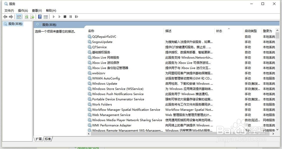Image resolution: width=282 pixels, height=149 pixels.
Task: Click the 服务(本地) header of the right pane
Action: [x=49, y=25]
